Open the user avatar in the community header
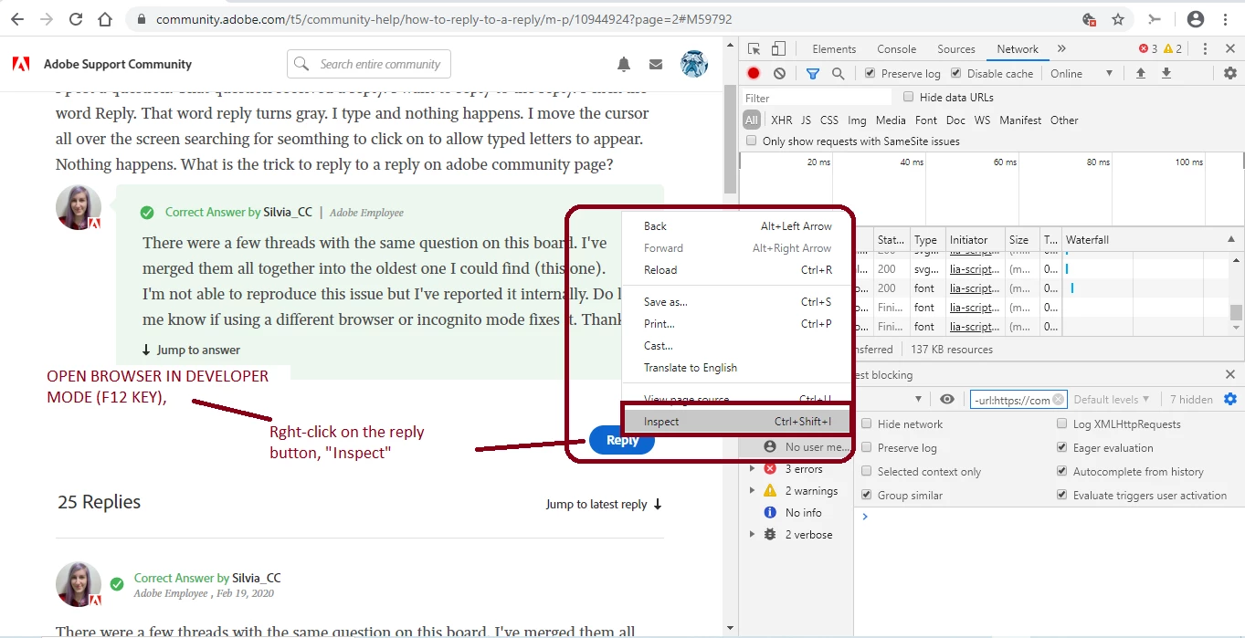1245x638 pixels. tap(695, 64)
